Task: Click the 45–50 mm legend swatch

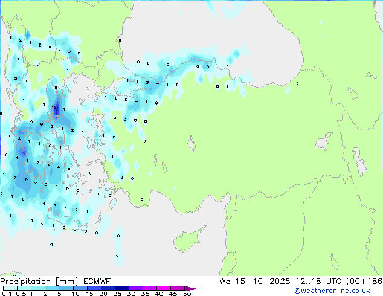Action: click(x=178, y=288)
